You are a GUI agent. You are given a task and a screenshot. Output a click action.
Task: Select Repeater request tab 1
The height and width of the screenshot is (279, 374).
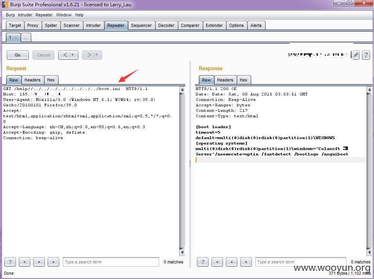(10, 37)
